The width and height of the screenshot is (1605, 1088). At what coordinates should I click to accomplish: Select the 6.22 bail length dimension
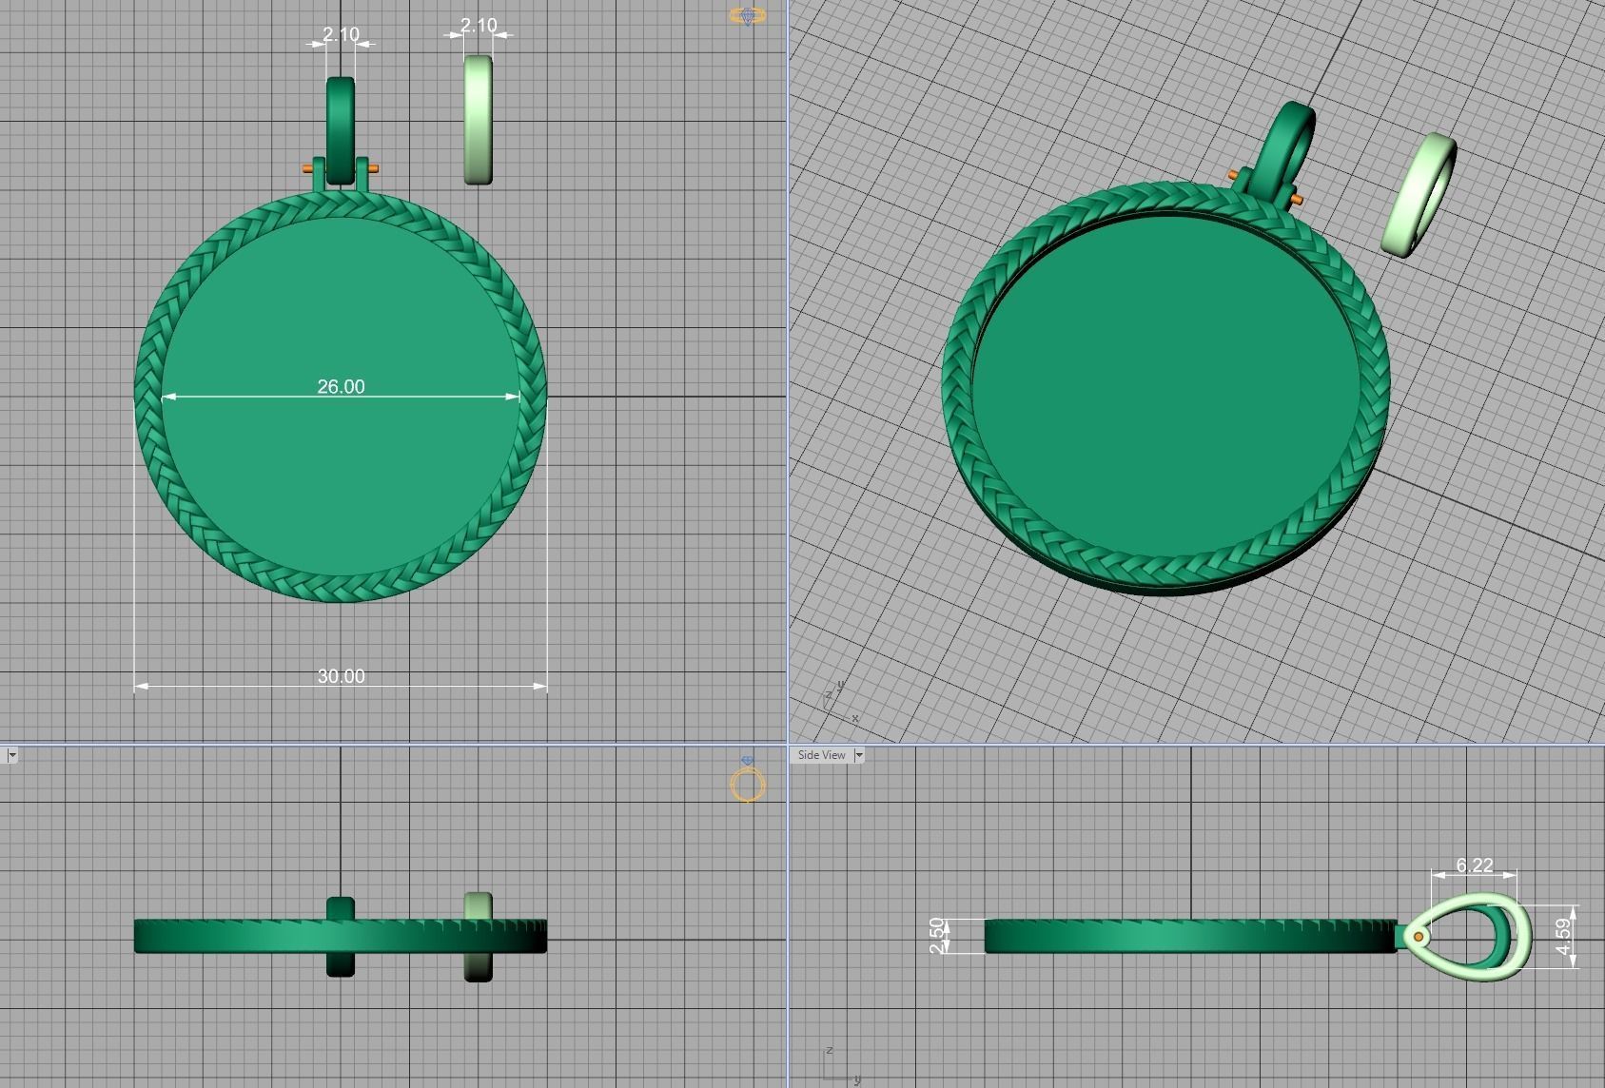click(x=1474, y=865)
